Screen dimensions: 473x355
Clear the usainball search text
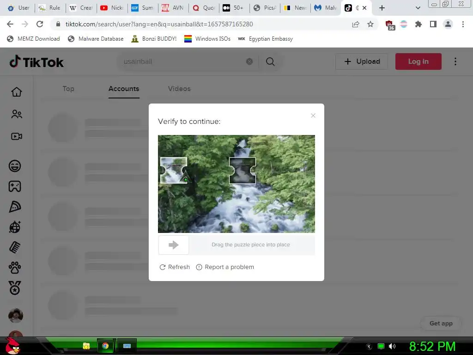(x=249, y=61)
